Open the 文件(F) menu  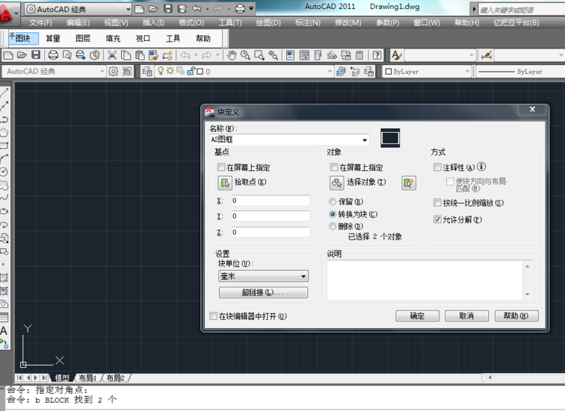[x=40, y=23]
